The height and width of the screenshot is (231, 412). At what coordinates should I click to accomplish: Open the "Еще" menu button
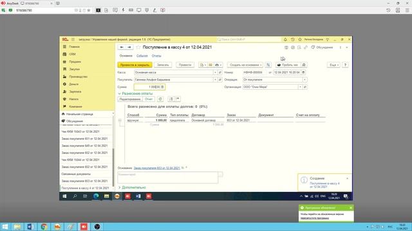coord(333,65)
